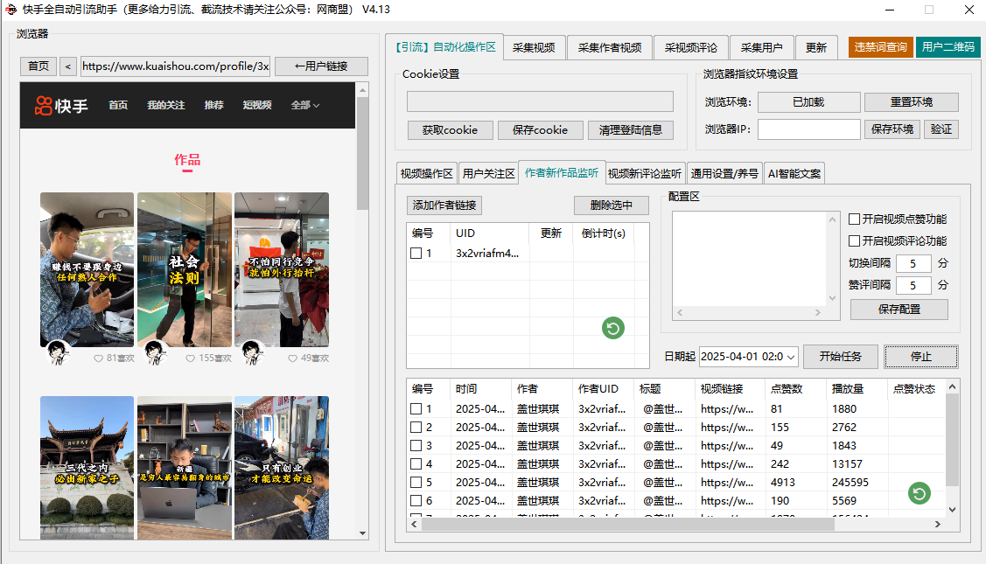The image size is (986, 564).
Task: Click the browser URL address field
Action: (x=176, y=66)
